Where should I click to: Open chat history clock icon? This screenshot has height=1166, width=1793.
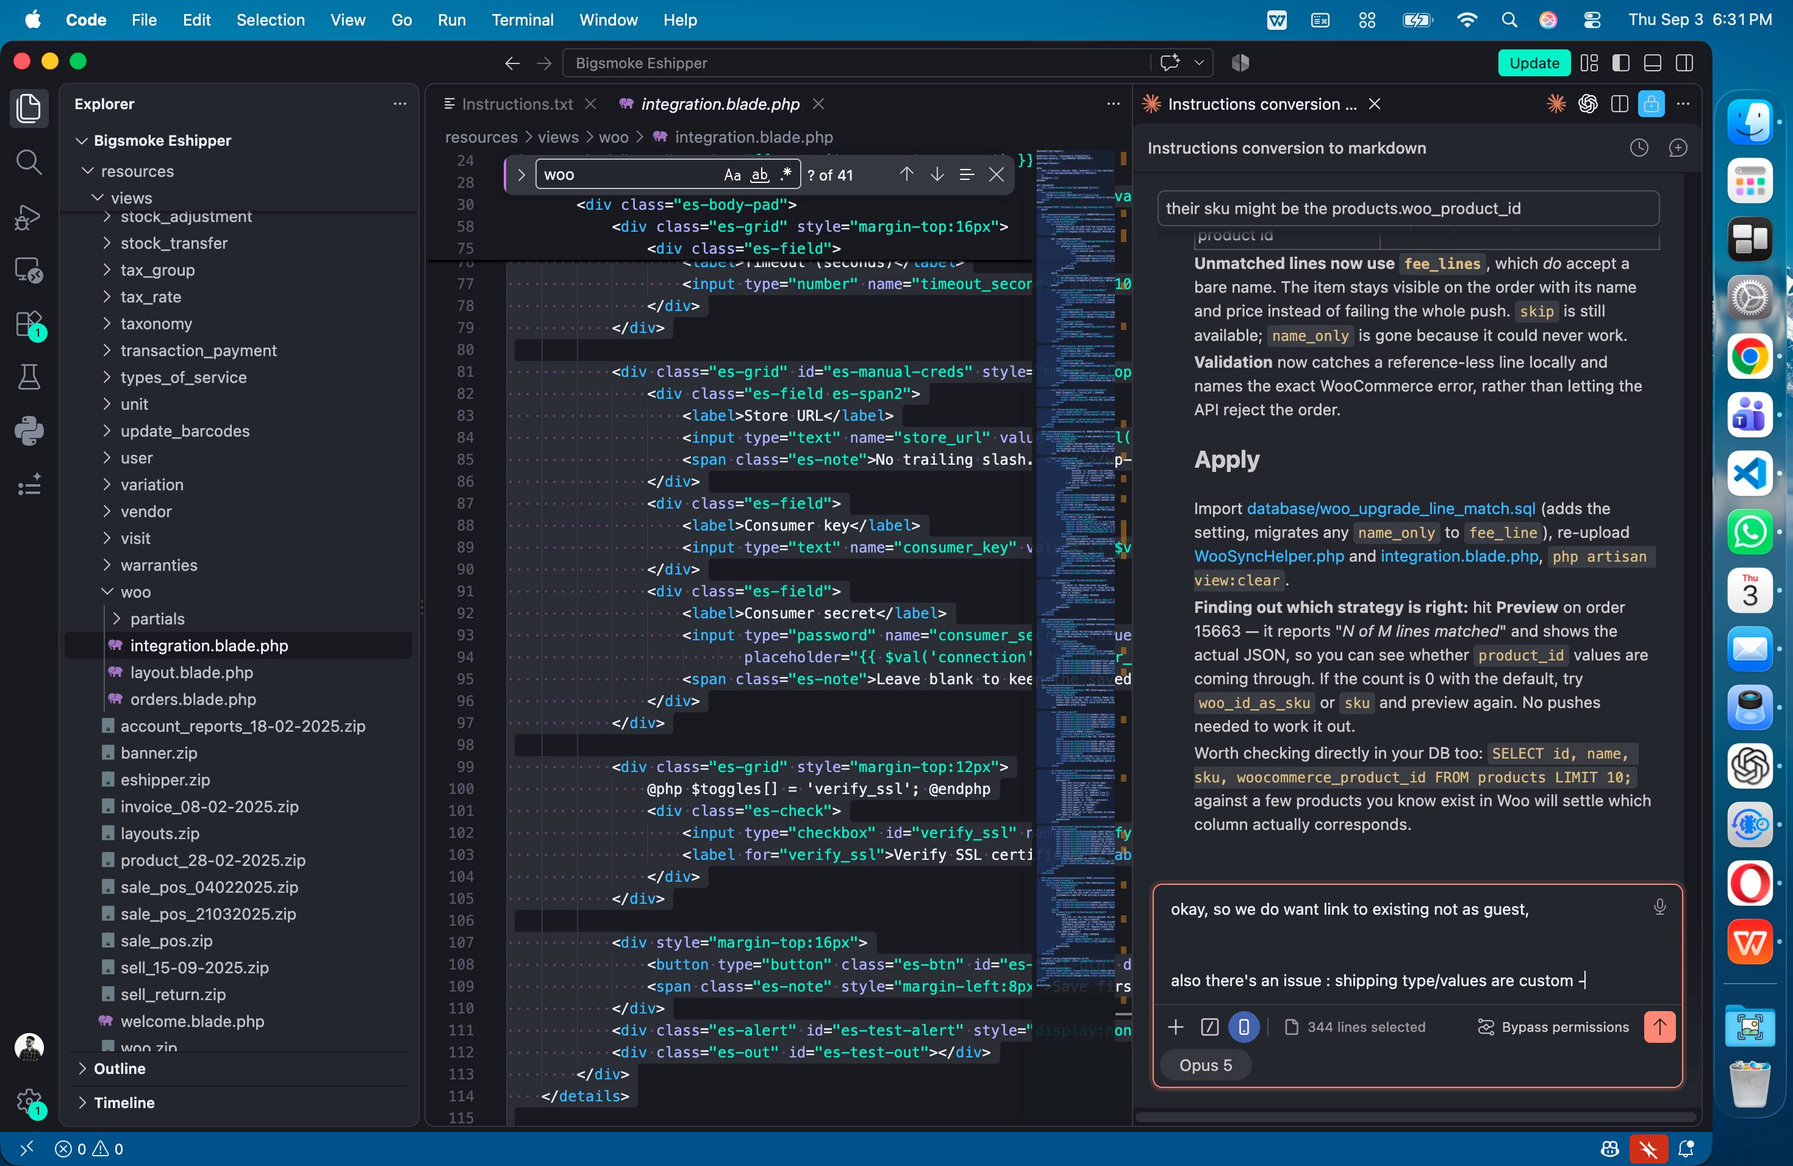click(1639, 148)
